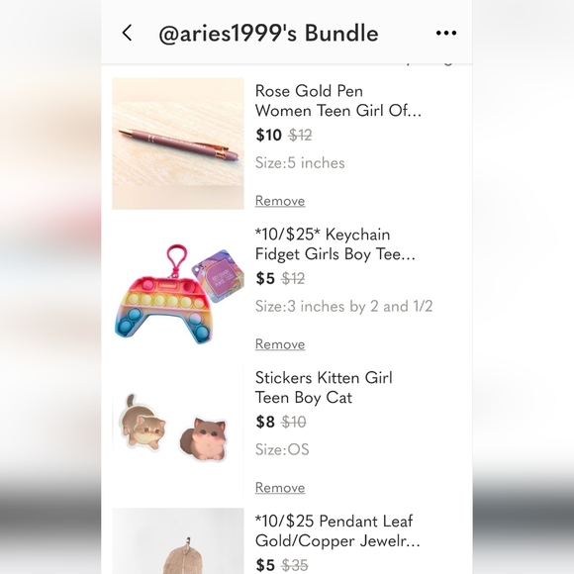
Task: Open the kitten stickers product photo
Action: (x=178, y=430)
